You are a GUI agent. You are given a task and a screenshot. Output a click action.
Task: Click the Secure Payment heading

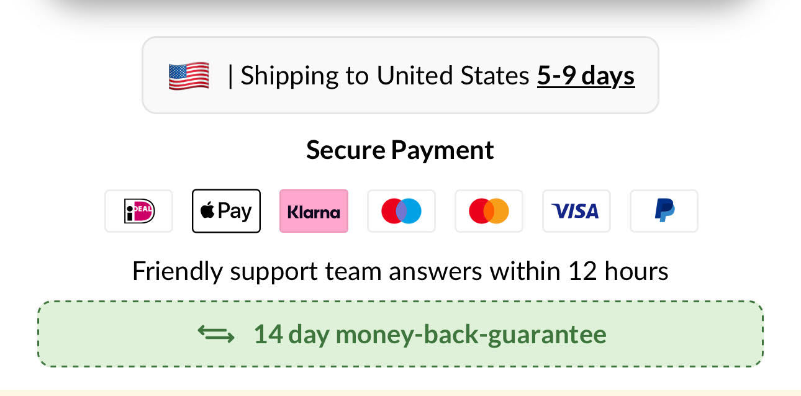(400, 150)
